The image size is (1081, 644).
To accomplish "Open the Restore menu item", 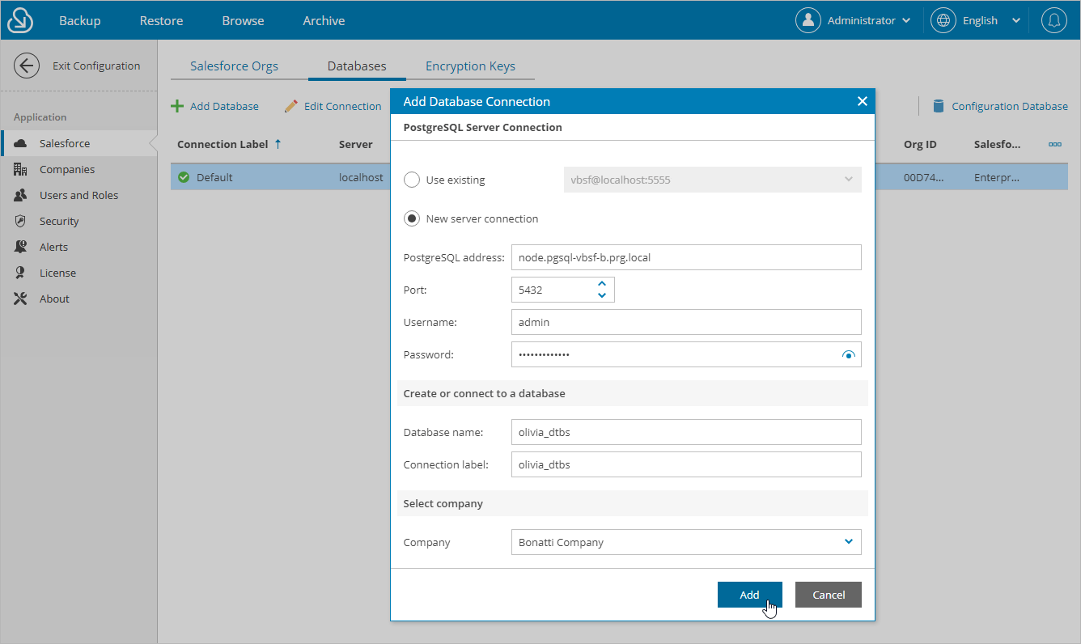I will coord(160,19).
